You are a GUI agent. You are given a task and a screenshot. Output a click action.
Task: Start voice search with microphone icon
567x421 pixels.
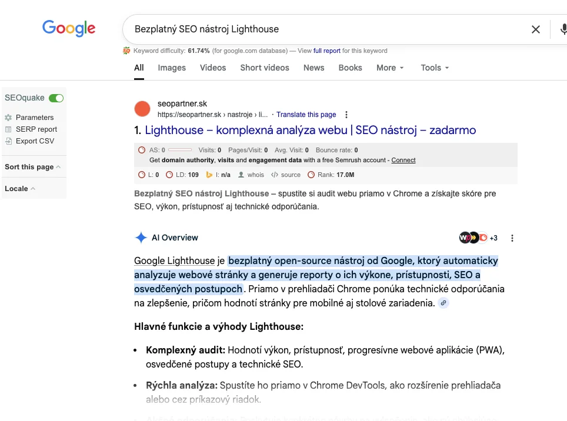[563, 29]
